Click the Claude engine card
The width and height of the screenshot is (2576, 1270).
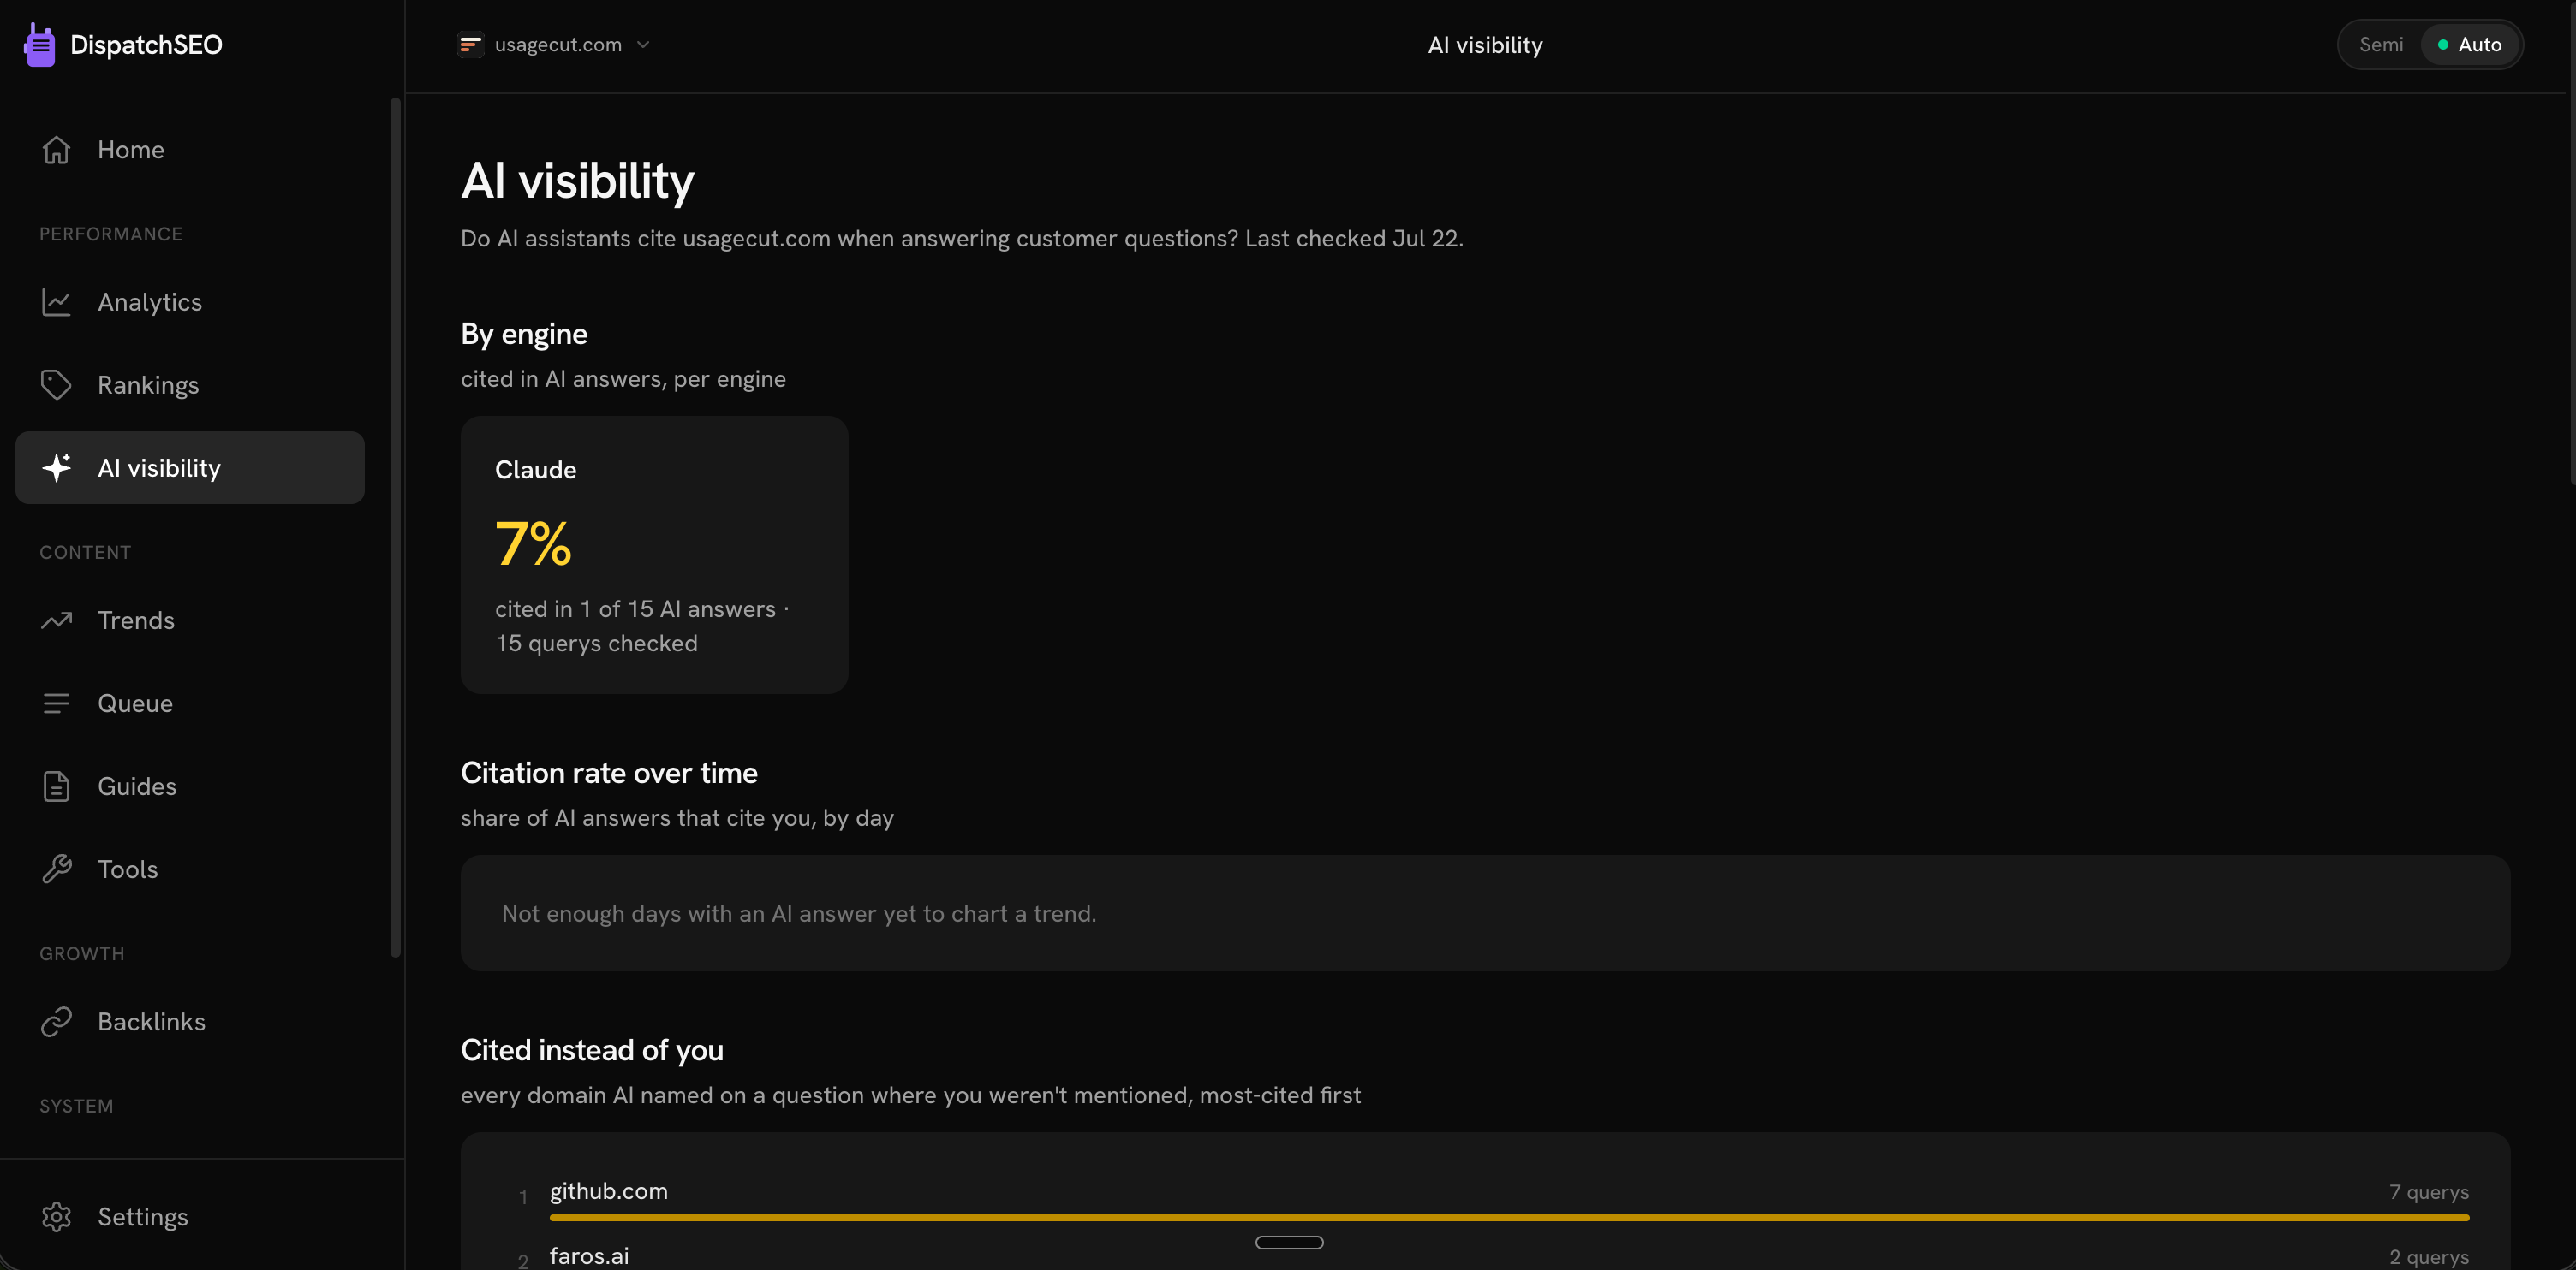coord(654,555)
